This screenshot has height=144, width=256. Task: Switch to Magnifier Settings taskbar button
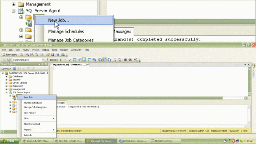click(165, 141)
